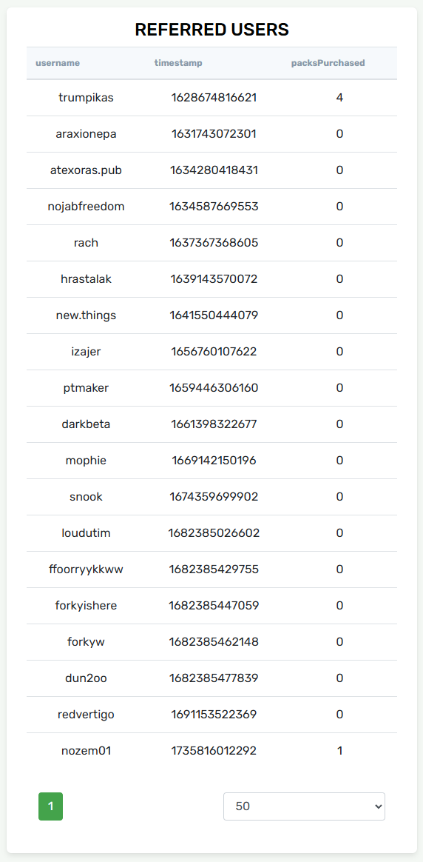Click the nojabfreedom row entry
Screen dimensions: 423x862
[x=211, y=206]
